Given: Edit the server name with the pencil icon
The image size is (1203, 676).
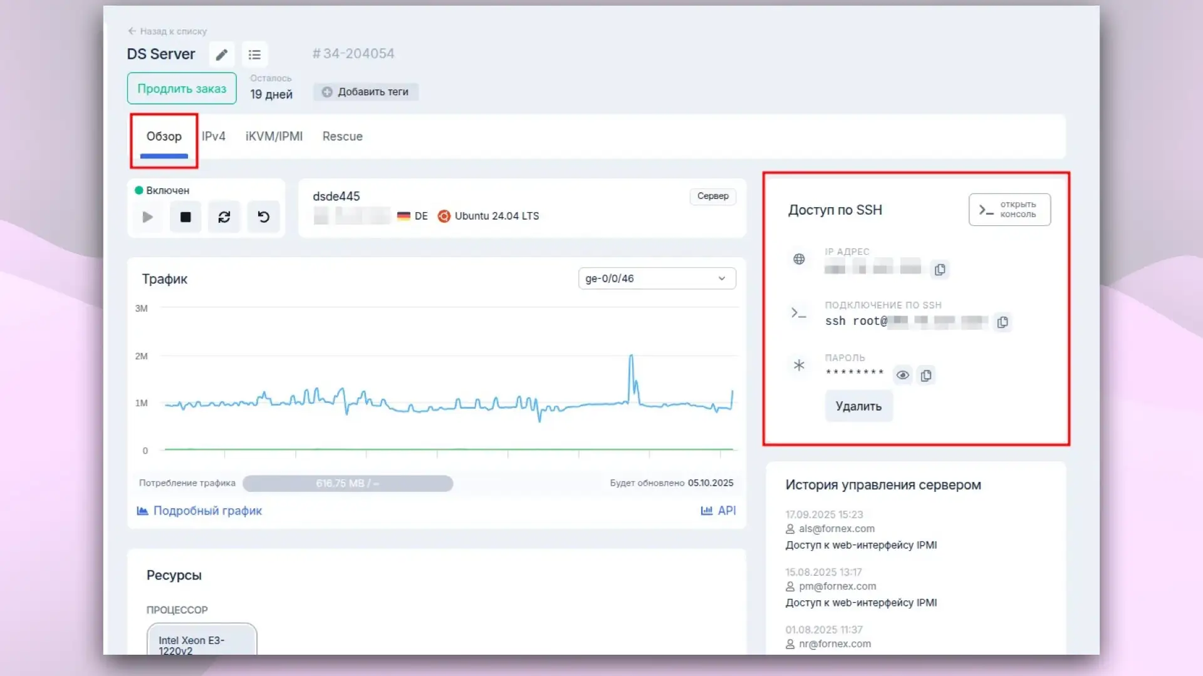Looking at the screenshot, I should pos(221,54).
